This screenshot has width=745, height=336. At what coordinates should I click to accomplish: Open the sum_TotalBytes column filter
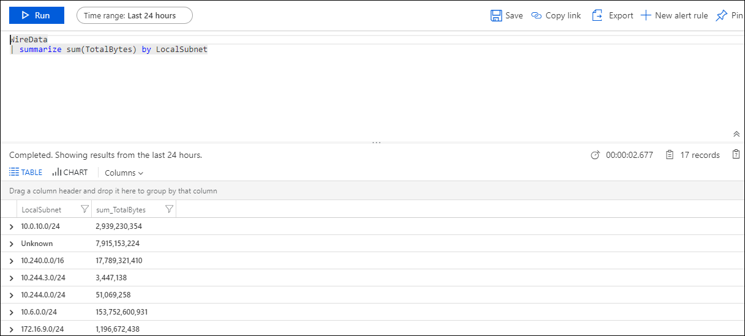pos(170,209)
